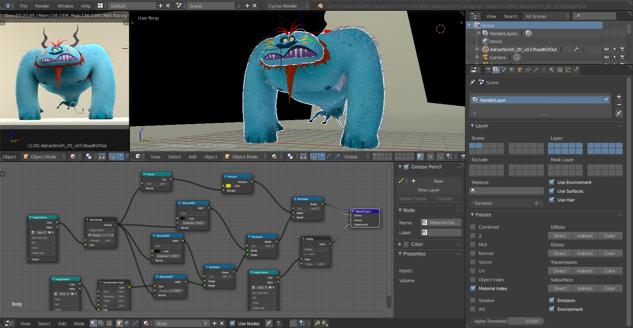Open the Texture properties tab

coord(560,70)
